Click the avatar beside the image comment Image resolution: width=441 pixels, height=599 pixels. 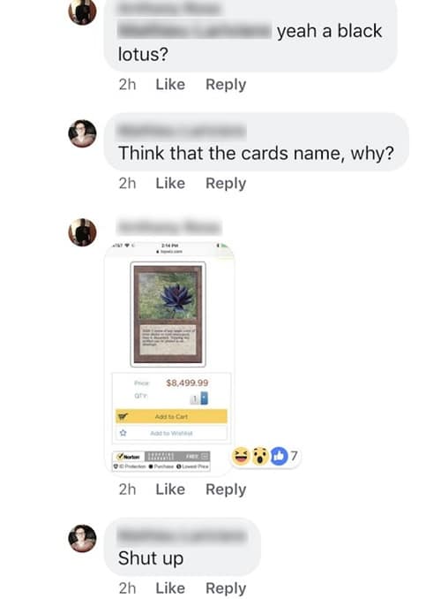coord(82,232)
